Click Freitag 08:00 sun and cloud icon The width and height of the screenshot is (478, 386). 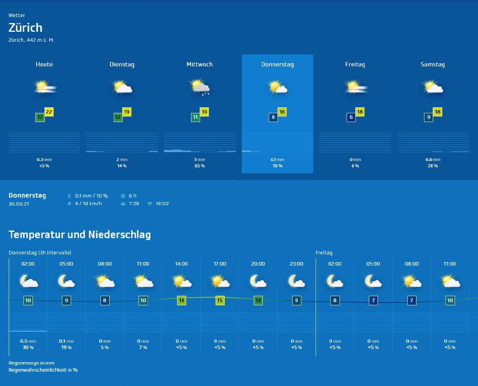click(x=412, y=281)
